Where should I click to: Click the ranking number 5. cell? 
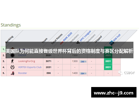coord(4,73)
